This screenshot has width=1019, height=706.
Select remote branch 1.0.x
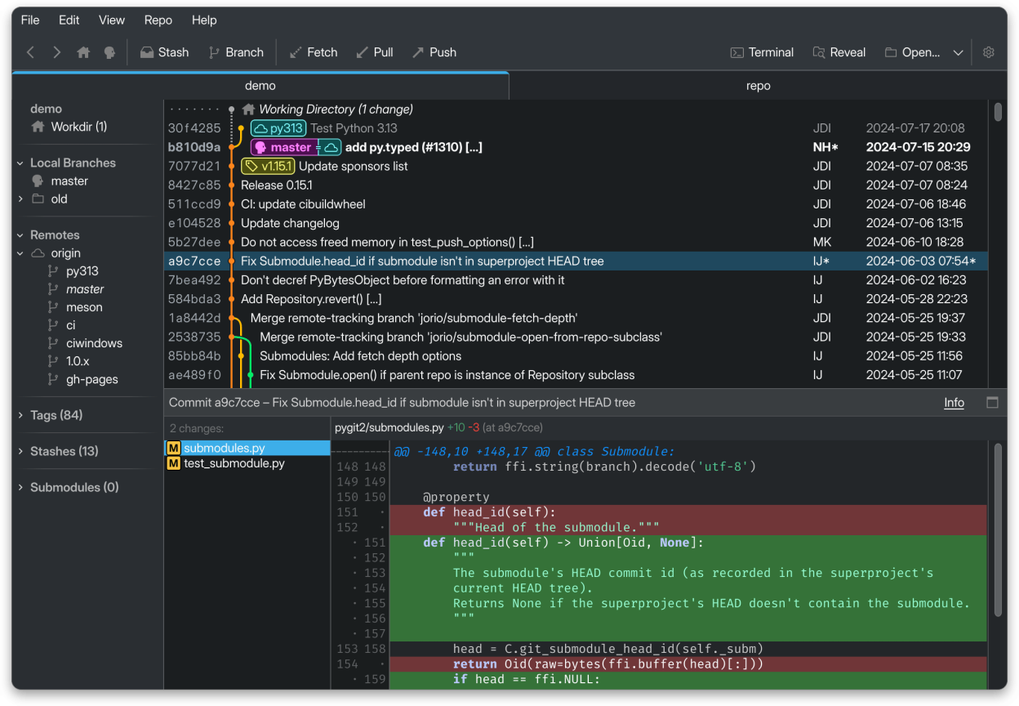coord(78,361)
